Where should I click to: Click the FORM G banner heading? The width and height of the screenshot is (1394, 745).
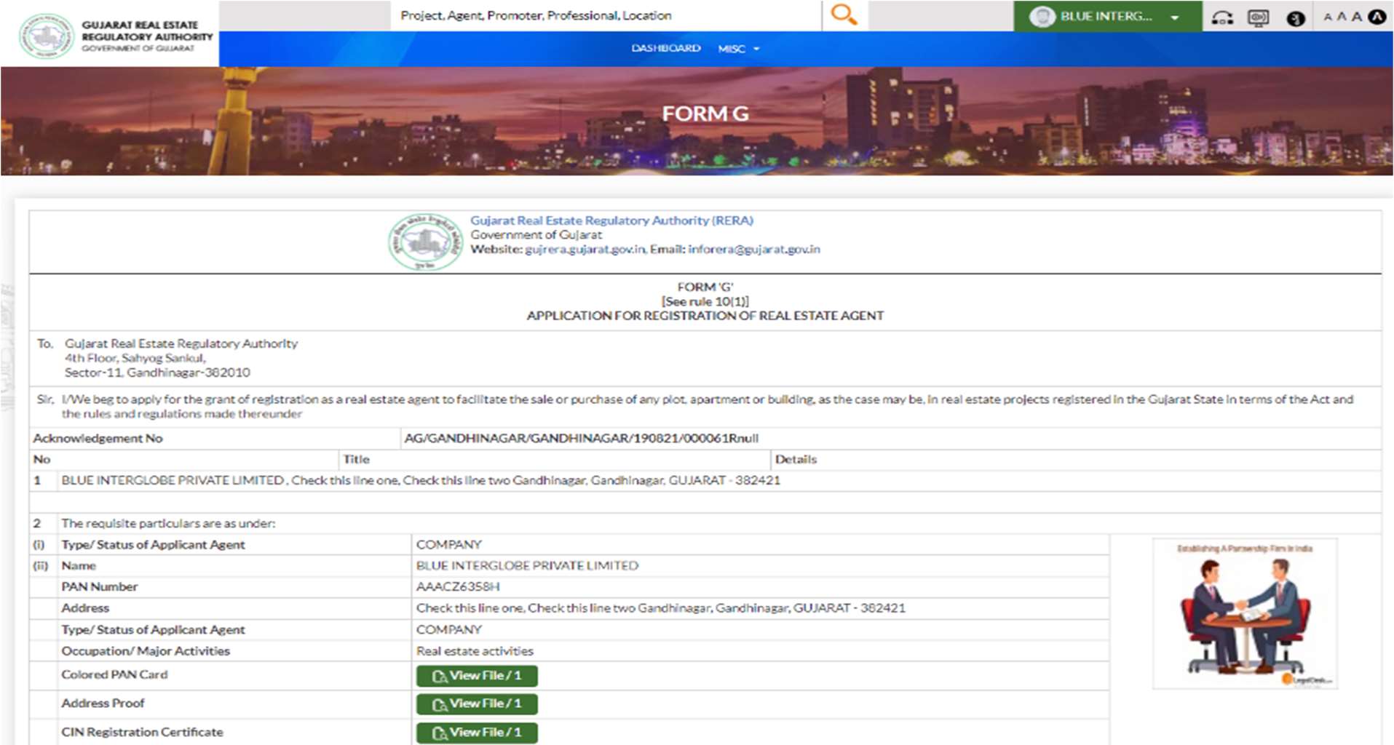705,113
